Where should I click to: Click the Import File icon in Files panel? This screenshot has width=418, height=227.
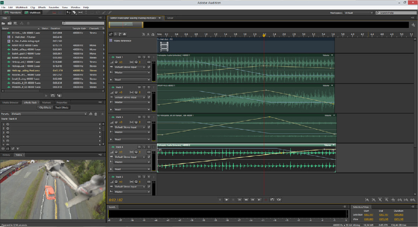pos(9,23)
